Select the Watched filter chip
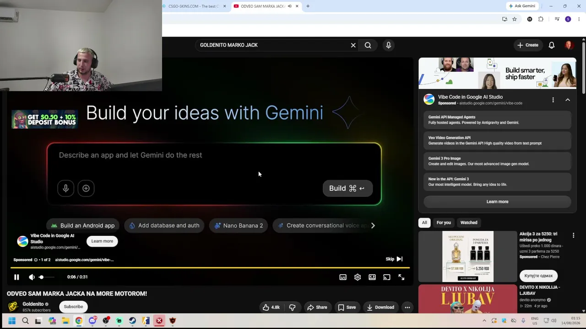The image size is (586, 329). [469, 223]
